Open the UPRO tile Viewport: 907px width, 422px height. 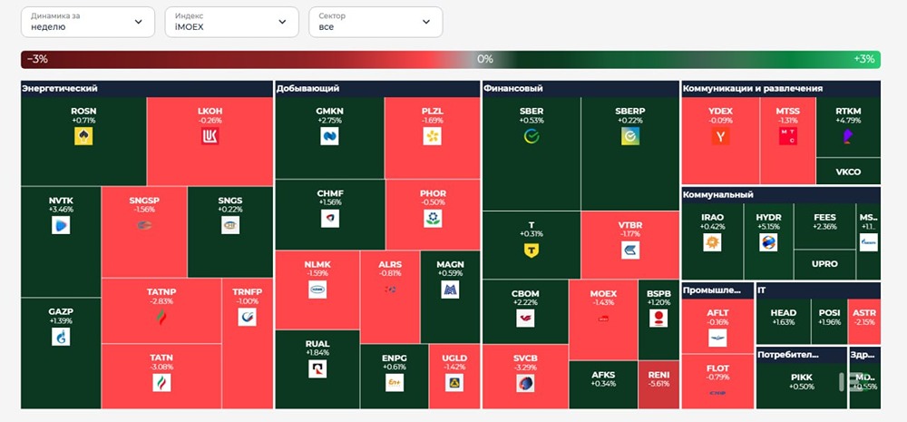(x=824, y=265)
